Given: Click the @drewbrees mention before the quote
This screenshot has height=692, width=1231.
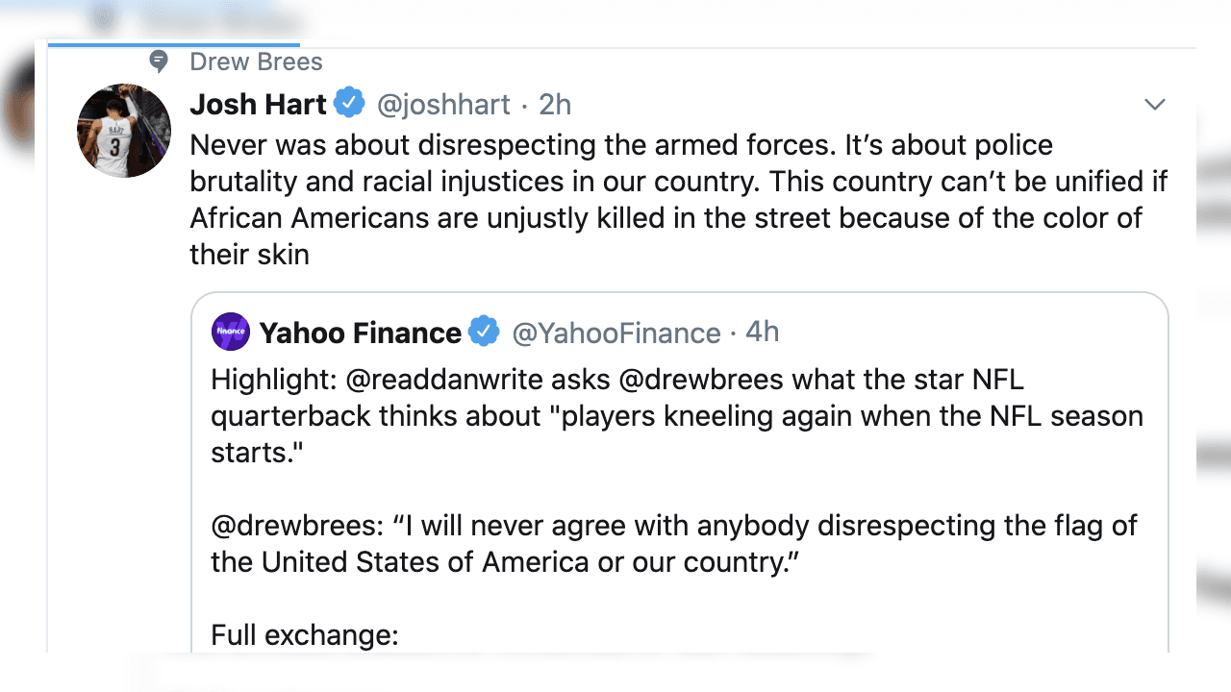Looking at the screenshot, I should tap(295, 526).
